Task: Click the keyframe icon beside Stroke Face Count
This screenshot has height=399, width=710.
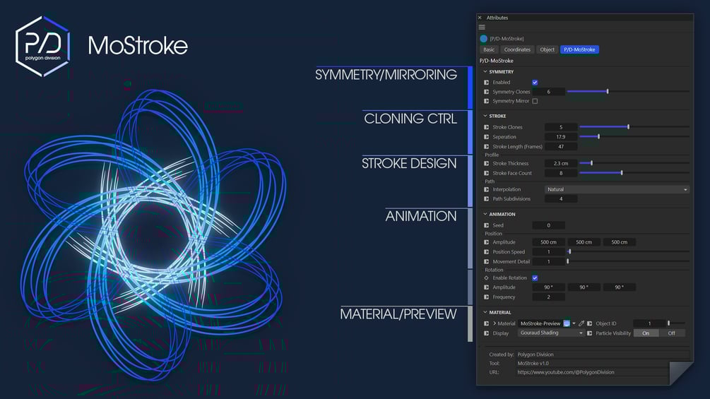Action: [x=486, y=173]
